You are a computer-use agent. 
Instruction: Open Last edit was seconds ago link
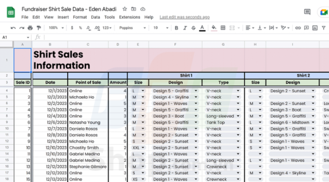point(185,17)
